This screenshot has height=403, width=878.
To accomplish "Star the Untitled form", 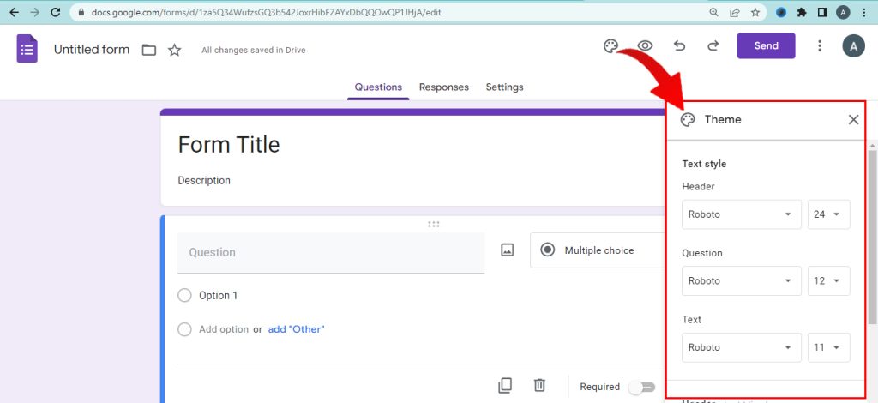I will 175,50.
